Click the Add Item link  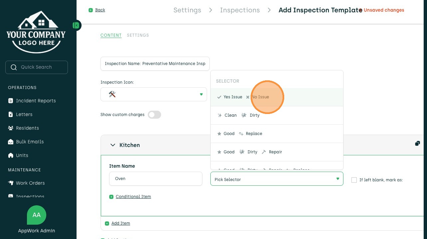tap(120, 223)
